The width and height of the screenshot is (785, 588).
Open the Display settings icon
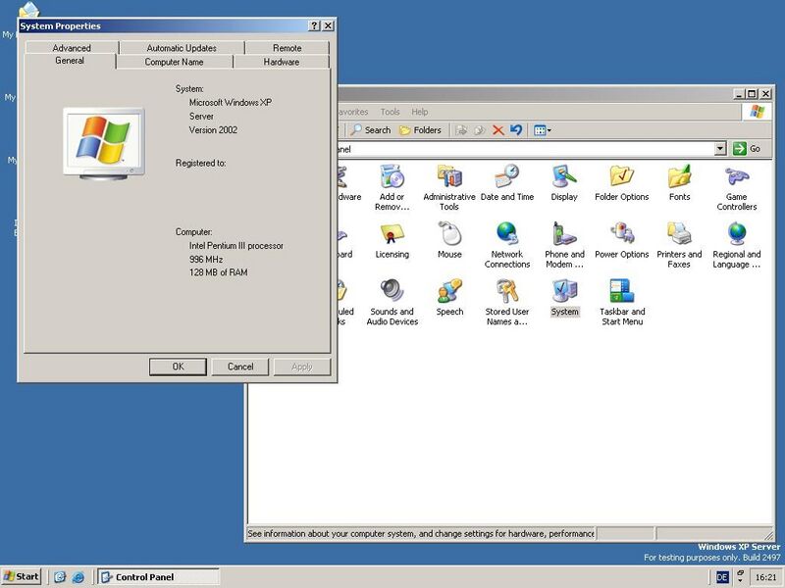point(564,177)
